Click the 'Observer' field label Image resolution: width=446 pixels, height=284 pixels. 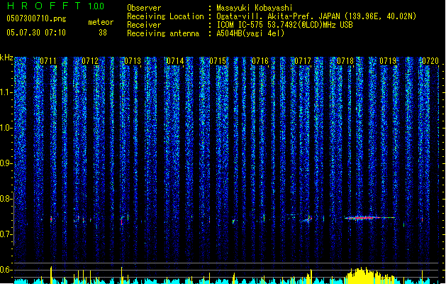pyautogui.click(x=144, y=8)
